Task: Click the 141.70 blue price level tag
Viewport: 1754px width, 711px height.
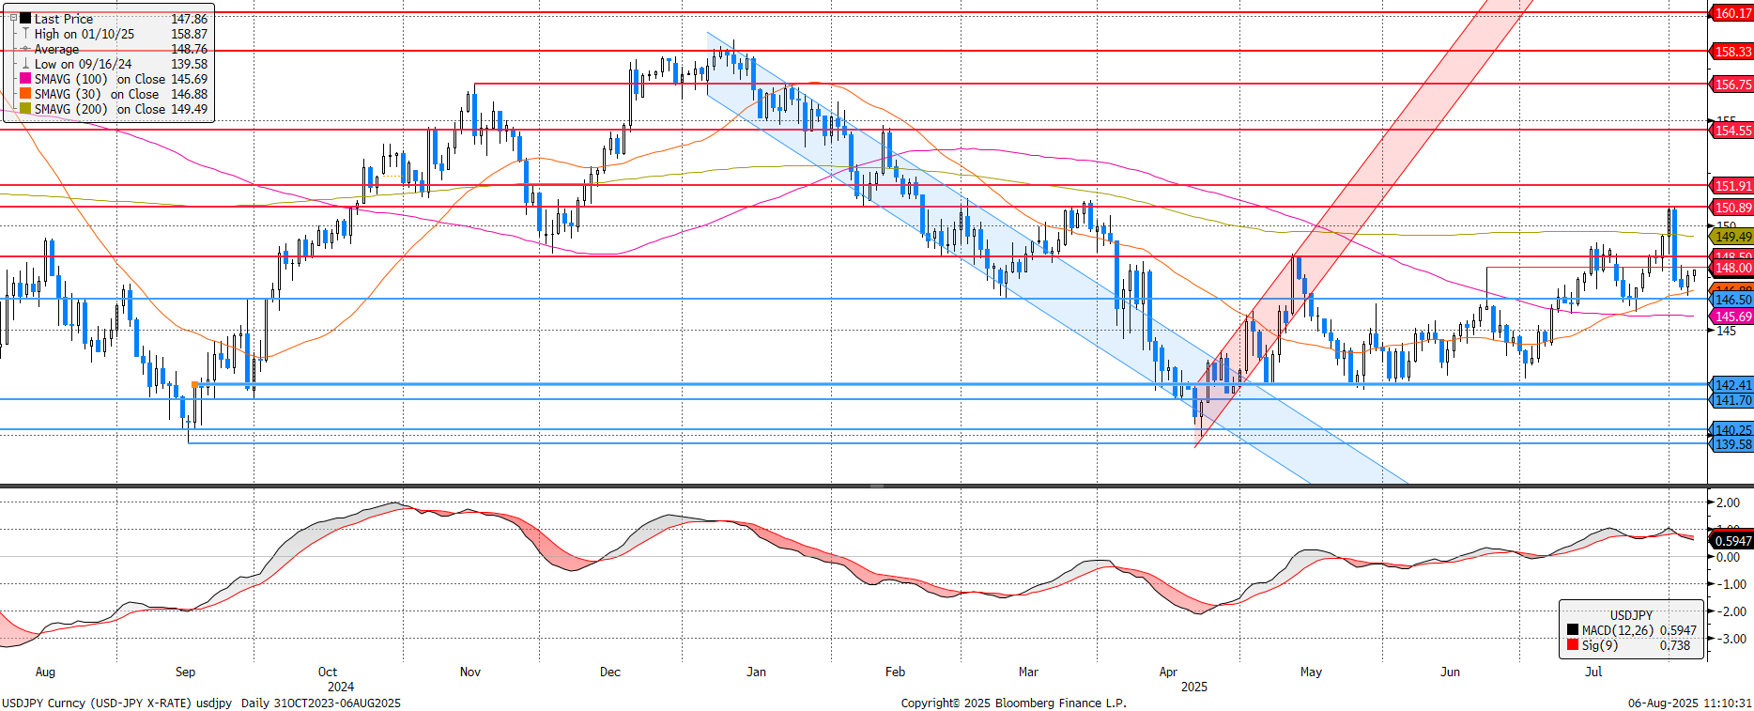Action: click(1731, 400)
